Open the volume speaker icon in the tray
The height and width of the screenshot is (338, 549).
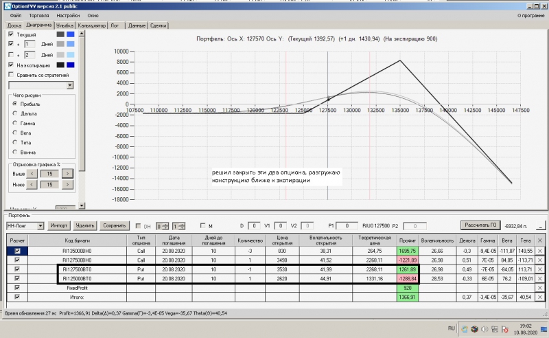pos(485,329)
